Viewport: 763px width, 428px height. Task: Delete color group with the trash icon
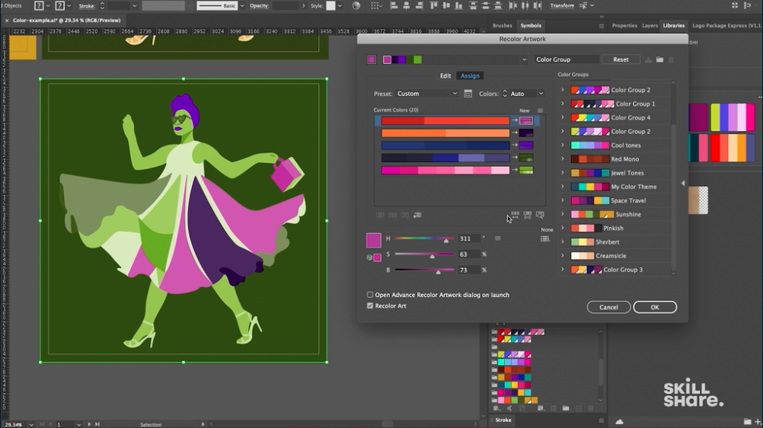671,59
